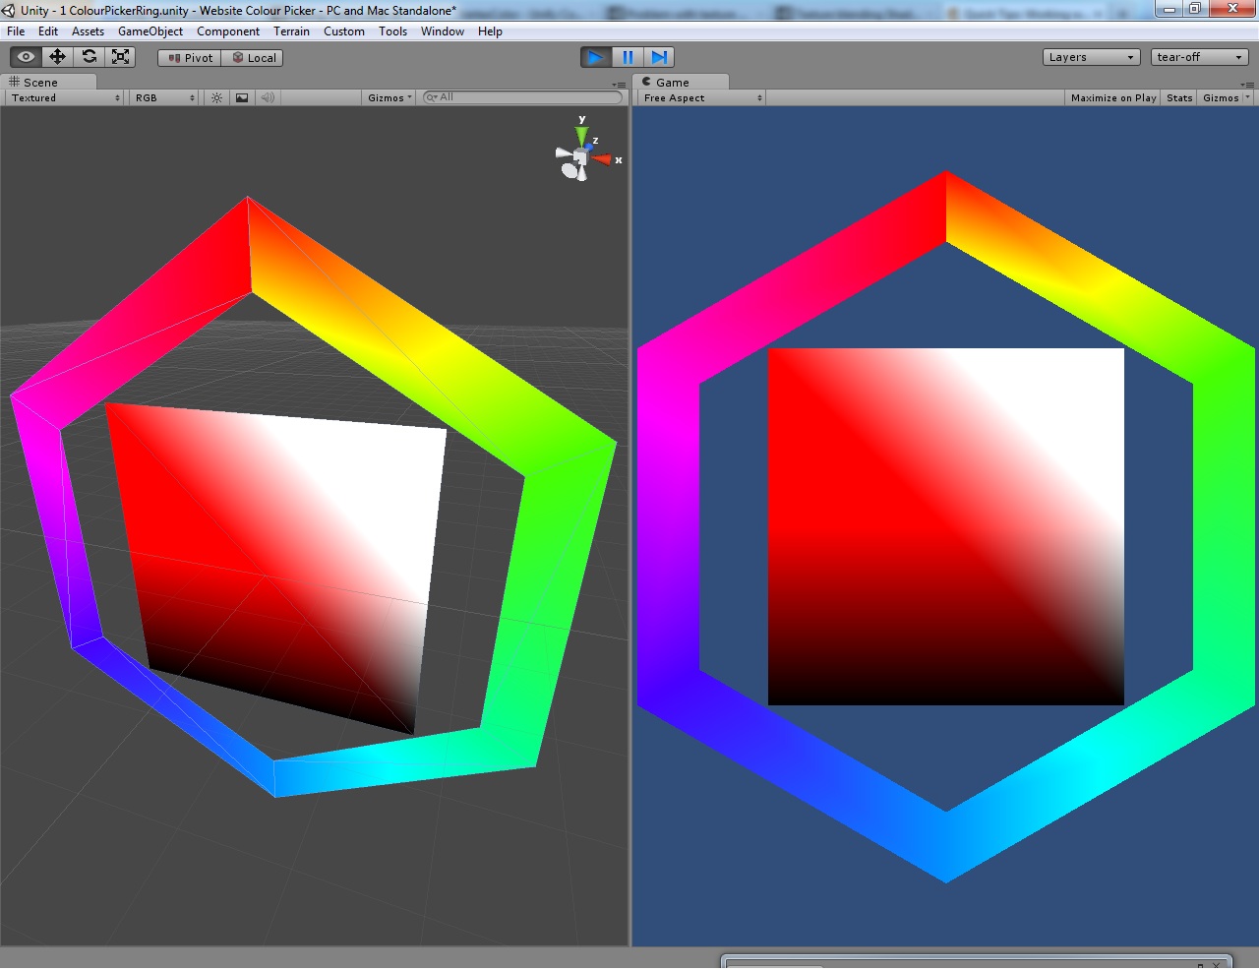This screenshot has width=1259, height=970.
Task: Click the Pause button
Action: [628, 57]
